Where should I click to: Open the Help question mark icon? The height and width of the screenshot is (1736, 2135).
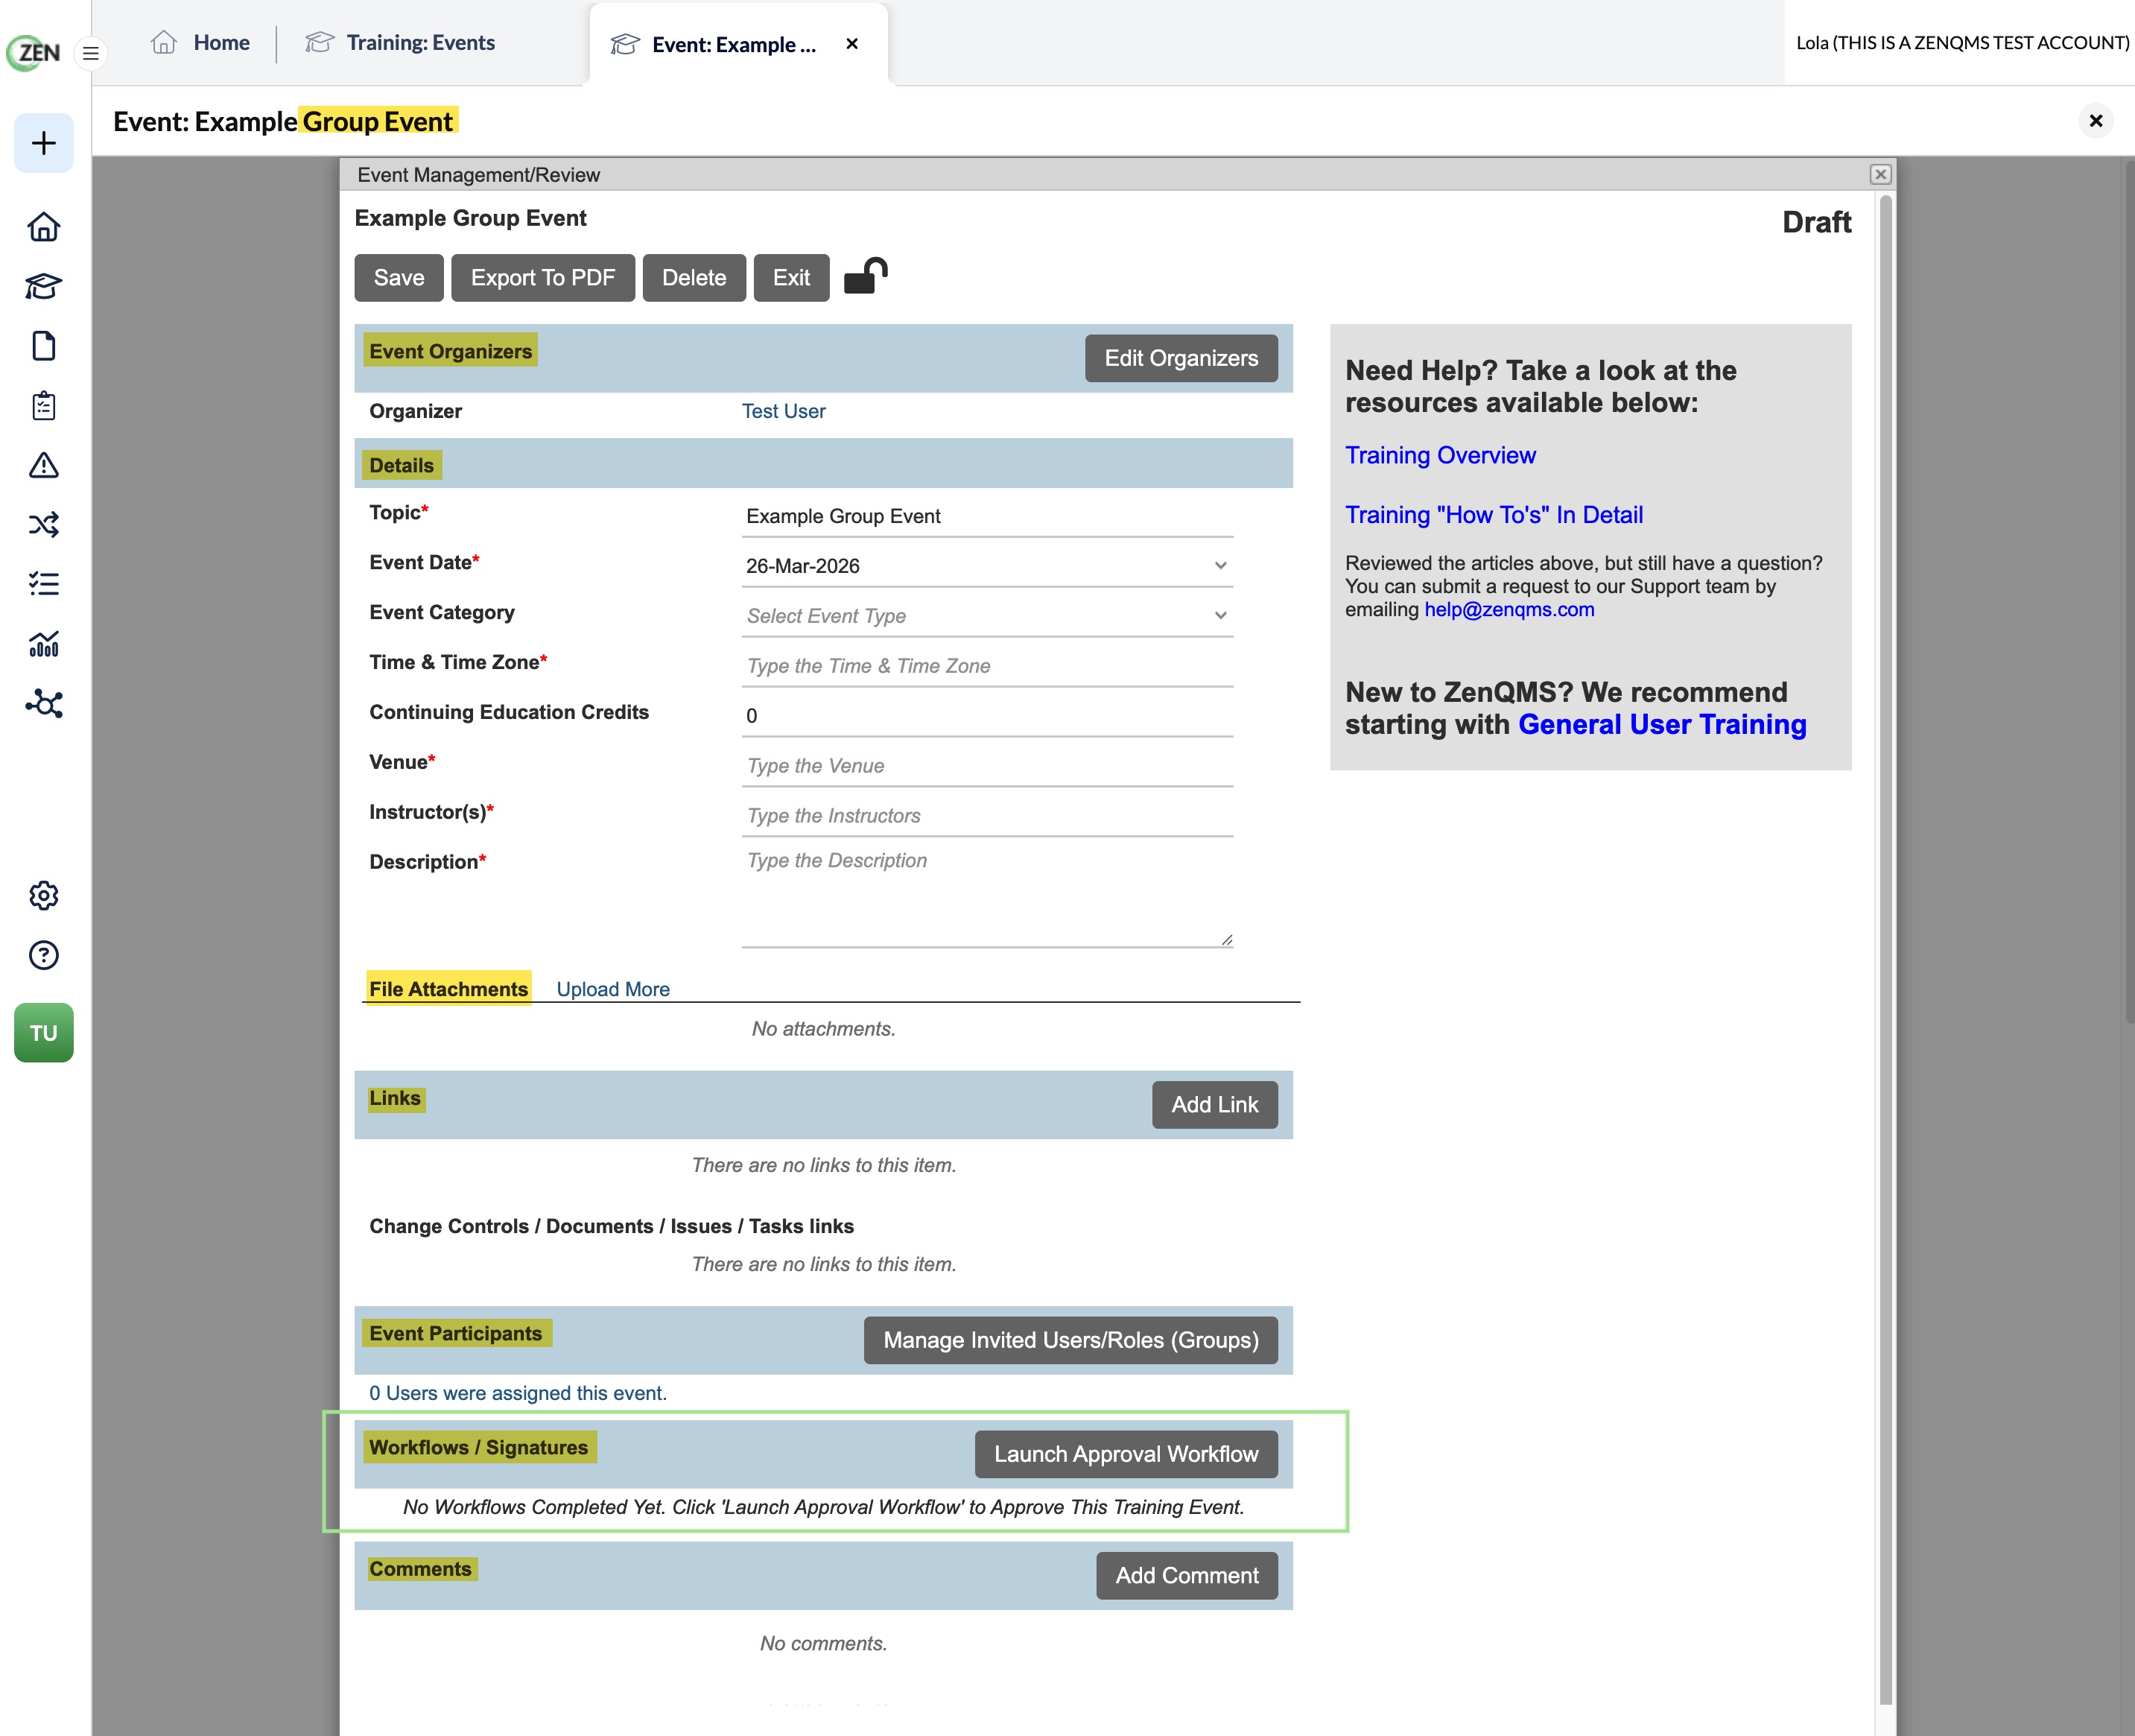[44, 955]
